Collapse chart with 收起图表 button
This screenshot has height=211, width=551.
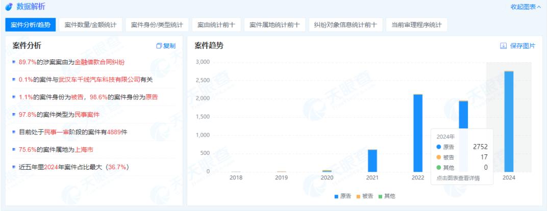[525, 7]
